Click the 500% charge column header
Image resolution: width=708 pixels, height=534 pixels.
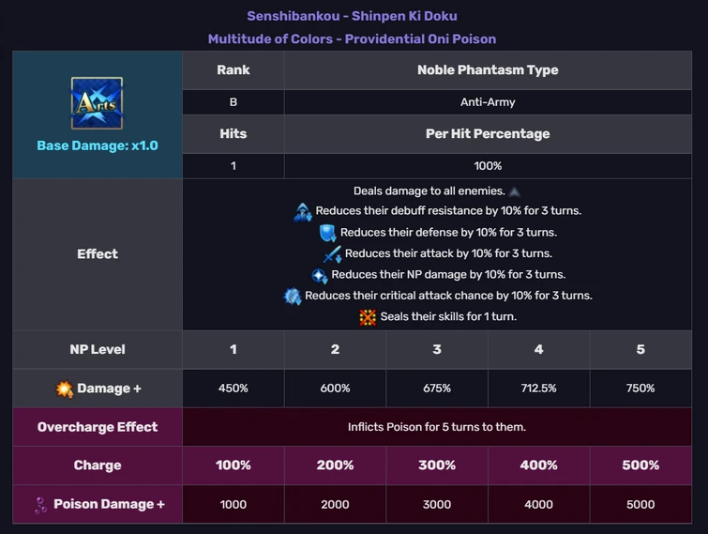640,465
